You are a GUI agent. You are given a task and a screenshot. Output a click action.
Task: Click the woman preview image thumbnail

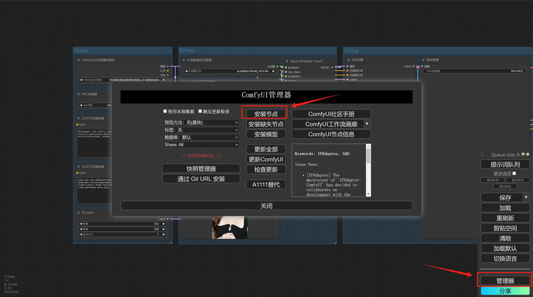[230, 227]
